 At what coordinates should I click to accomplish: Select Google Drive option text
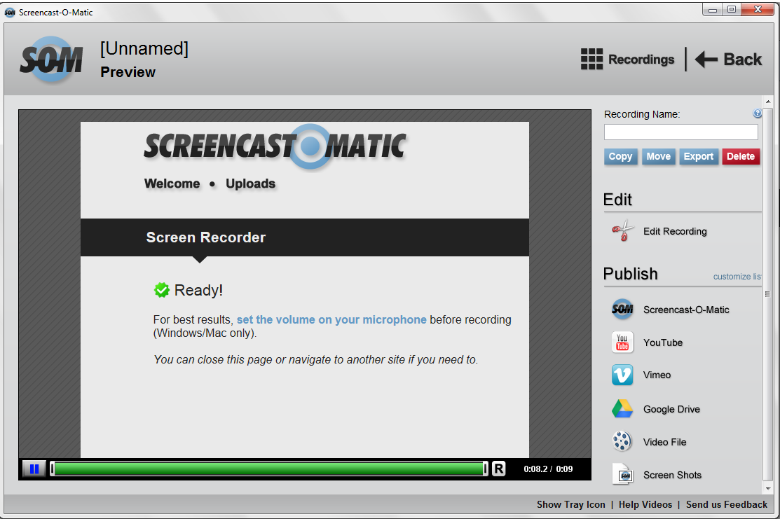click(x=671, y=409)
